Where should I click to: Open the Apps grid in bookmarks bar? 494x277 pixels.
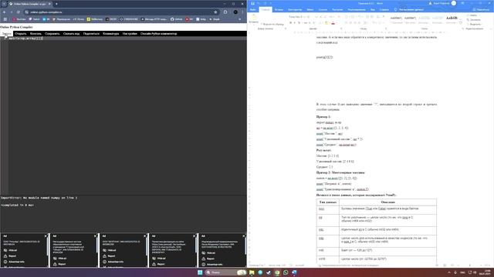pyautogui.click(x=5, y=19)
